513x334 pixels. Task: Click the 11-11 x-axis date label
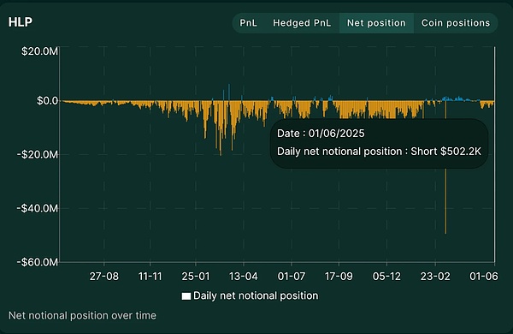click(x=150, y=277)
